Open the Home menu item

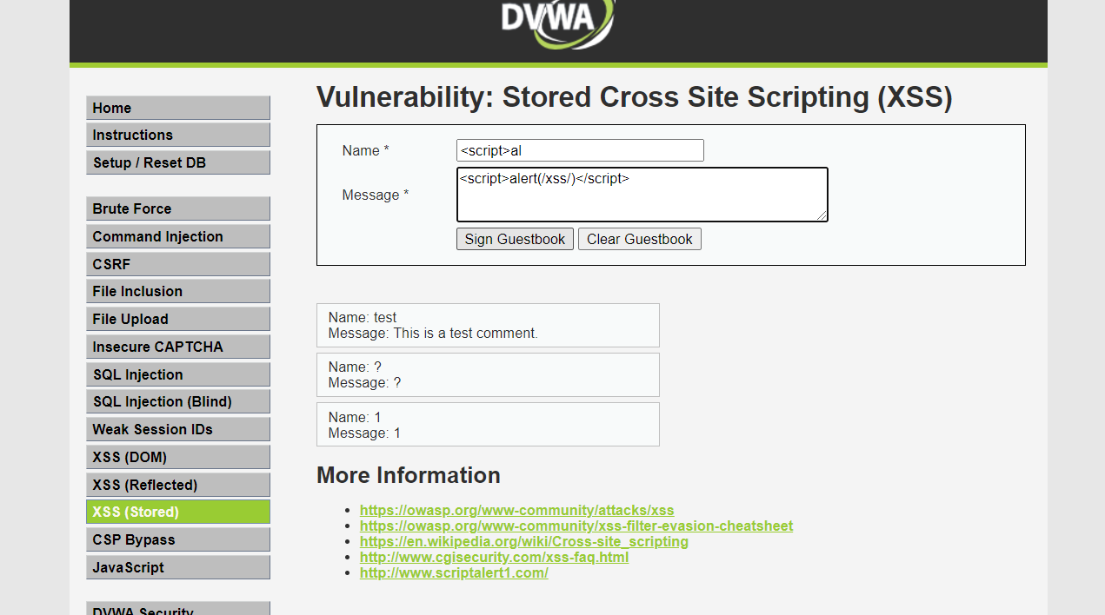click(x=178, y=108)
